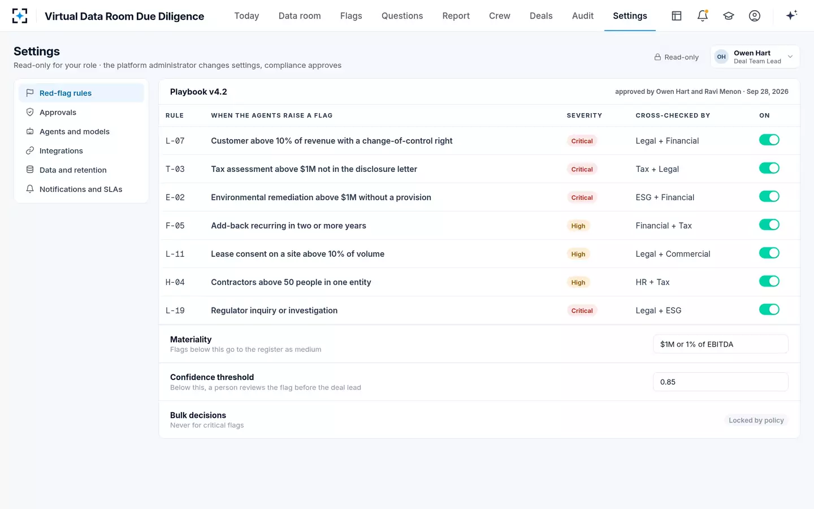This screenshot has width=814, height=509.
Task: Toggle rule L-19 regulator inquiry switch
Action: point(769,309)
